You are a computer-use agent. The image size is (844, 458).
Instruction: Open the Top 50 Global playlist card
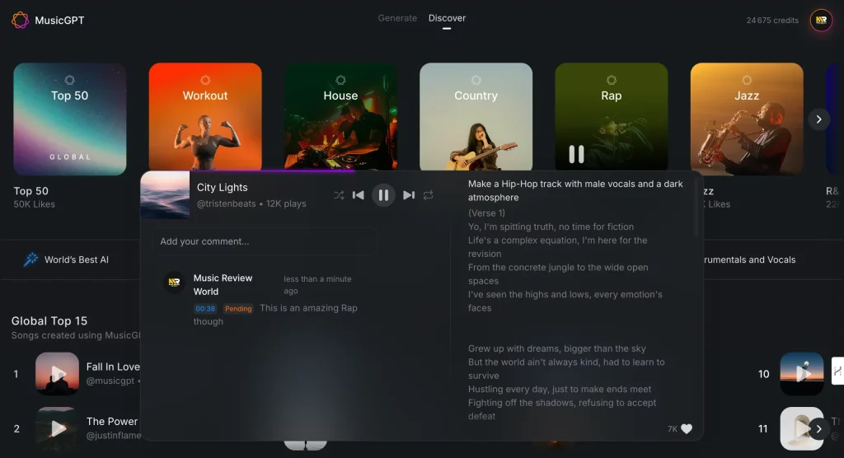(70, 119)
